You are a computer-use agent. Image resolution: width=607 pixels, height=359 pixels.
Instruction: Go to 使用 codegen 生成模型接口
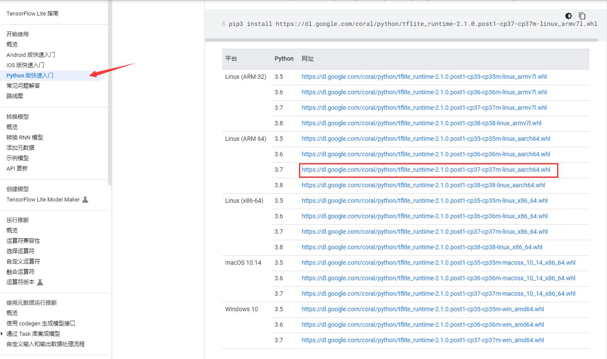coord(41,323)
